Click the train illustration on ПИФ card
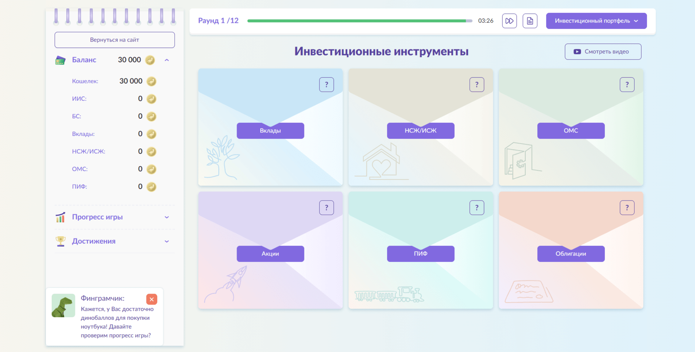Image resolution: width=695 pixels, height=352 pixels. coord(389,295)
